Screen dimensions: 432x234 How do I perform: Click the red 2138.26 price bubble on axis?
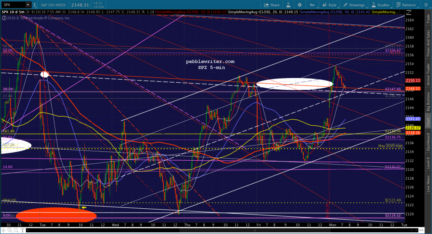(x=413, y=133)
